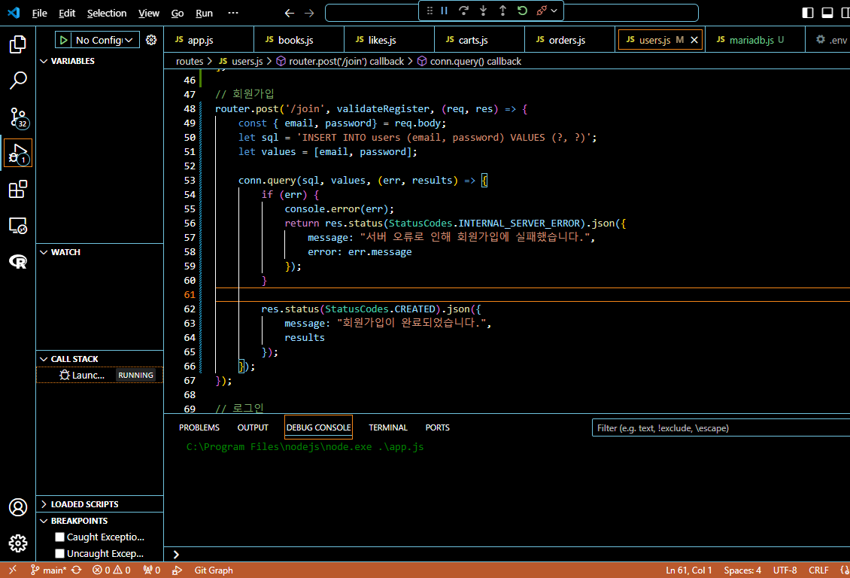Switch to the books.js tab
This screenshot has height=578, width=850.
[299, 40]
